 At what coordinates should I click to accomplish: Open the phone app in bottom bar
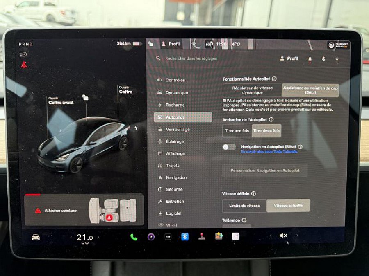(134, 237)
